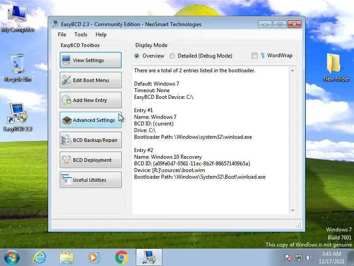Enable the WordWrap checkbox
354x266 pixels.
[x=254, y=55]
